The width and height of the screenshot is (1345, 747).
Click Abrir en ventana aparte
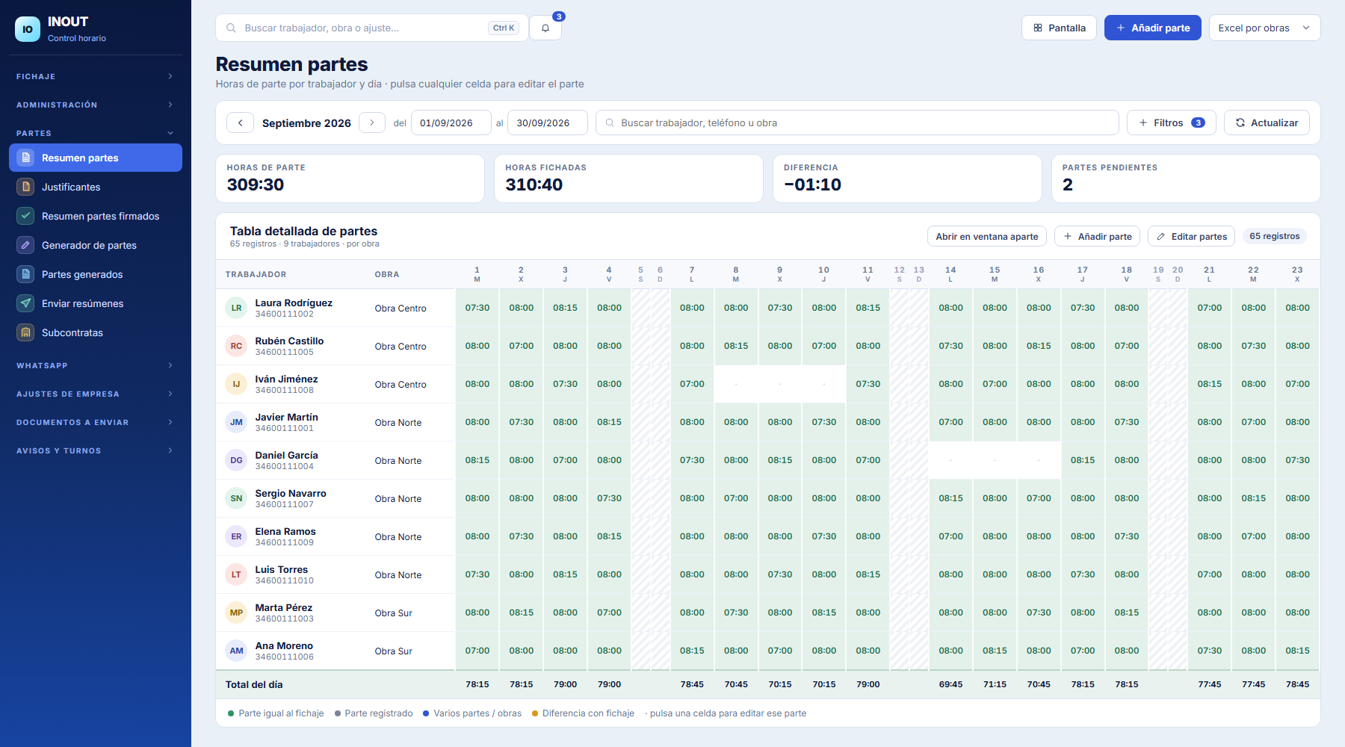[x=986, y=236]
